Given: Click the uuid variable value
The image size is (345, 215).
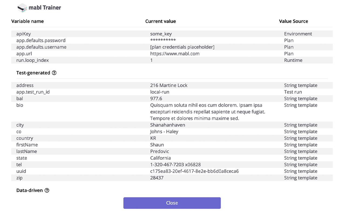Looking at the screenshot, I should pyautogui.click(x=194, y=171).
